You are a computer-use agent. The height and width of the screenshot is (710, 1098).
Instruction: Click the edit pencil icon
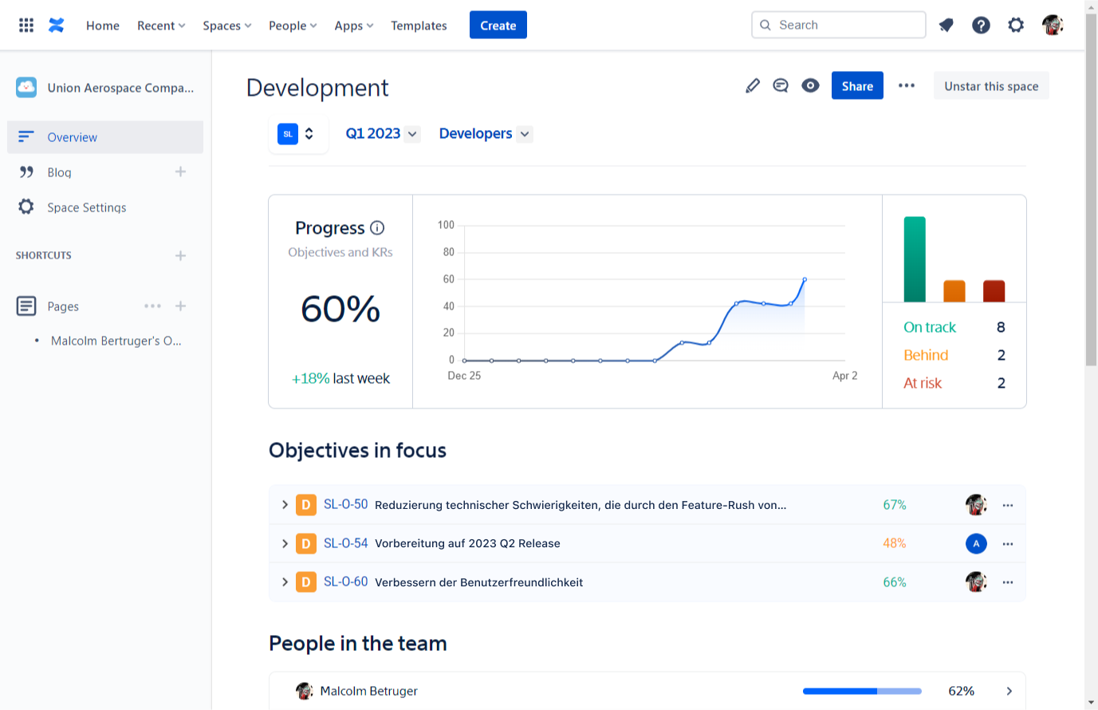coord(752,85)
